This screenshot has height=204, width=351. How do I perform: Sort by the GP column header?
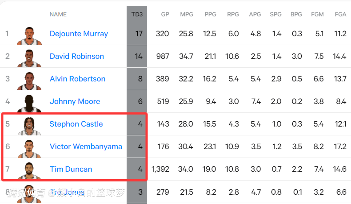pyautogui.click(x=165, y=14)
